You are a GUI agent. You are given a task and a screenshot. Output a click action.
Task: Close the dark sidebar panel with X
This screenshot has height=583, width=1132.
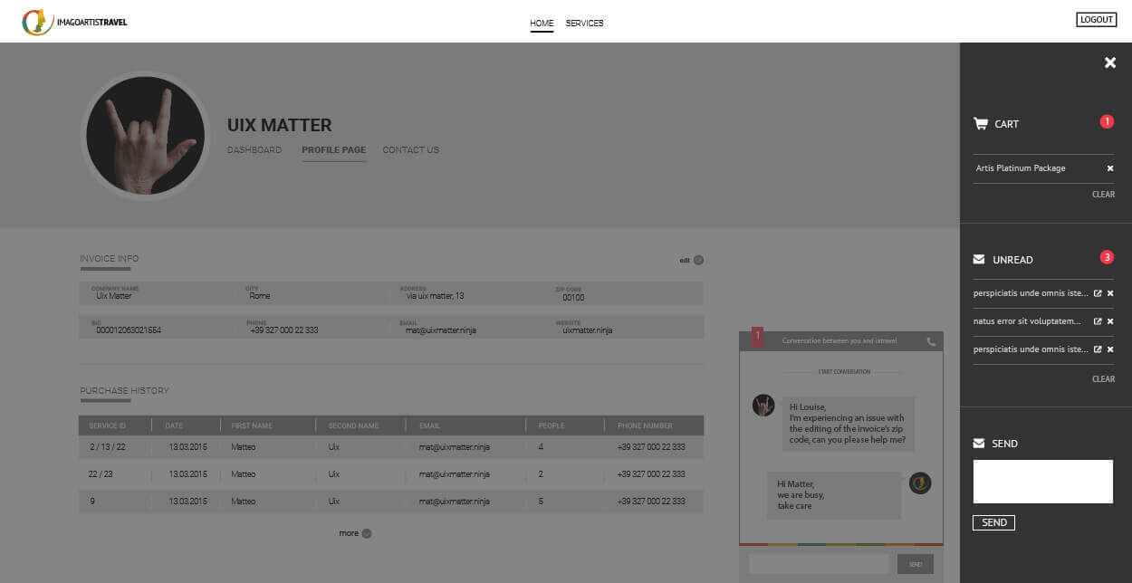click(x=1109, y=62)
